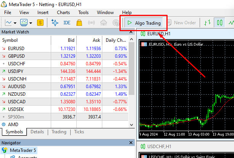This screenshot has width=234, height=158.
Task: Click the SP500m bid 3936.7
Action: pos(69,117)
